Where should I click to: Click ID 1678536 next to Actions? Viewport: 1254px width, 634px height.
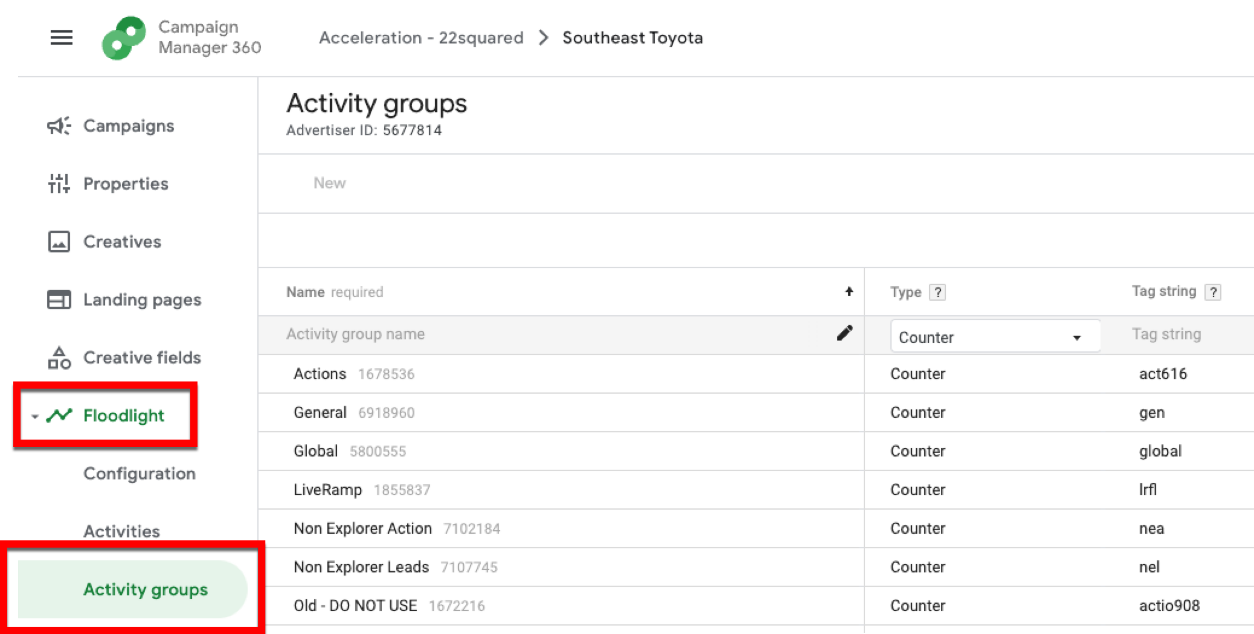(x=387, y=374)
